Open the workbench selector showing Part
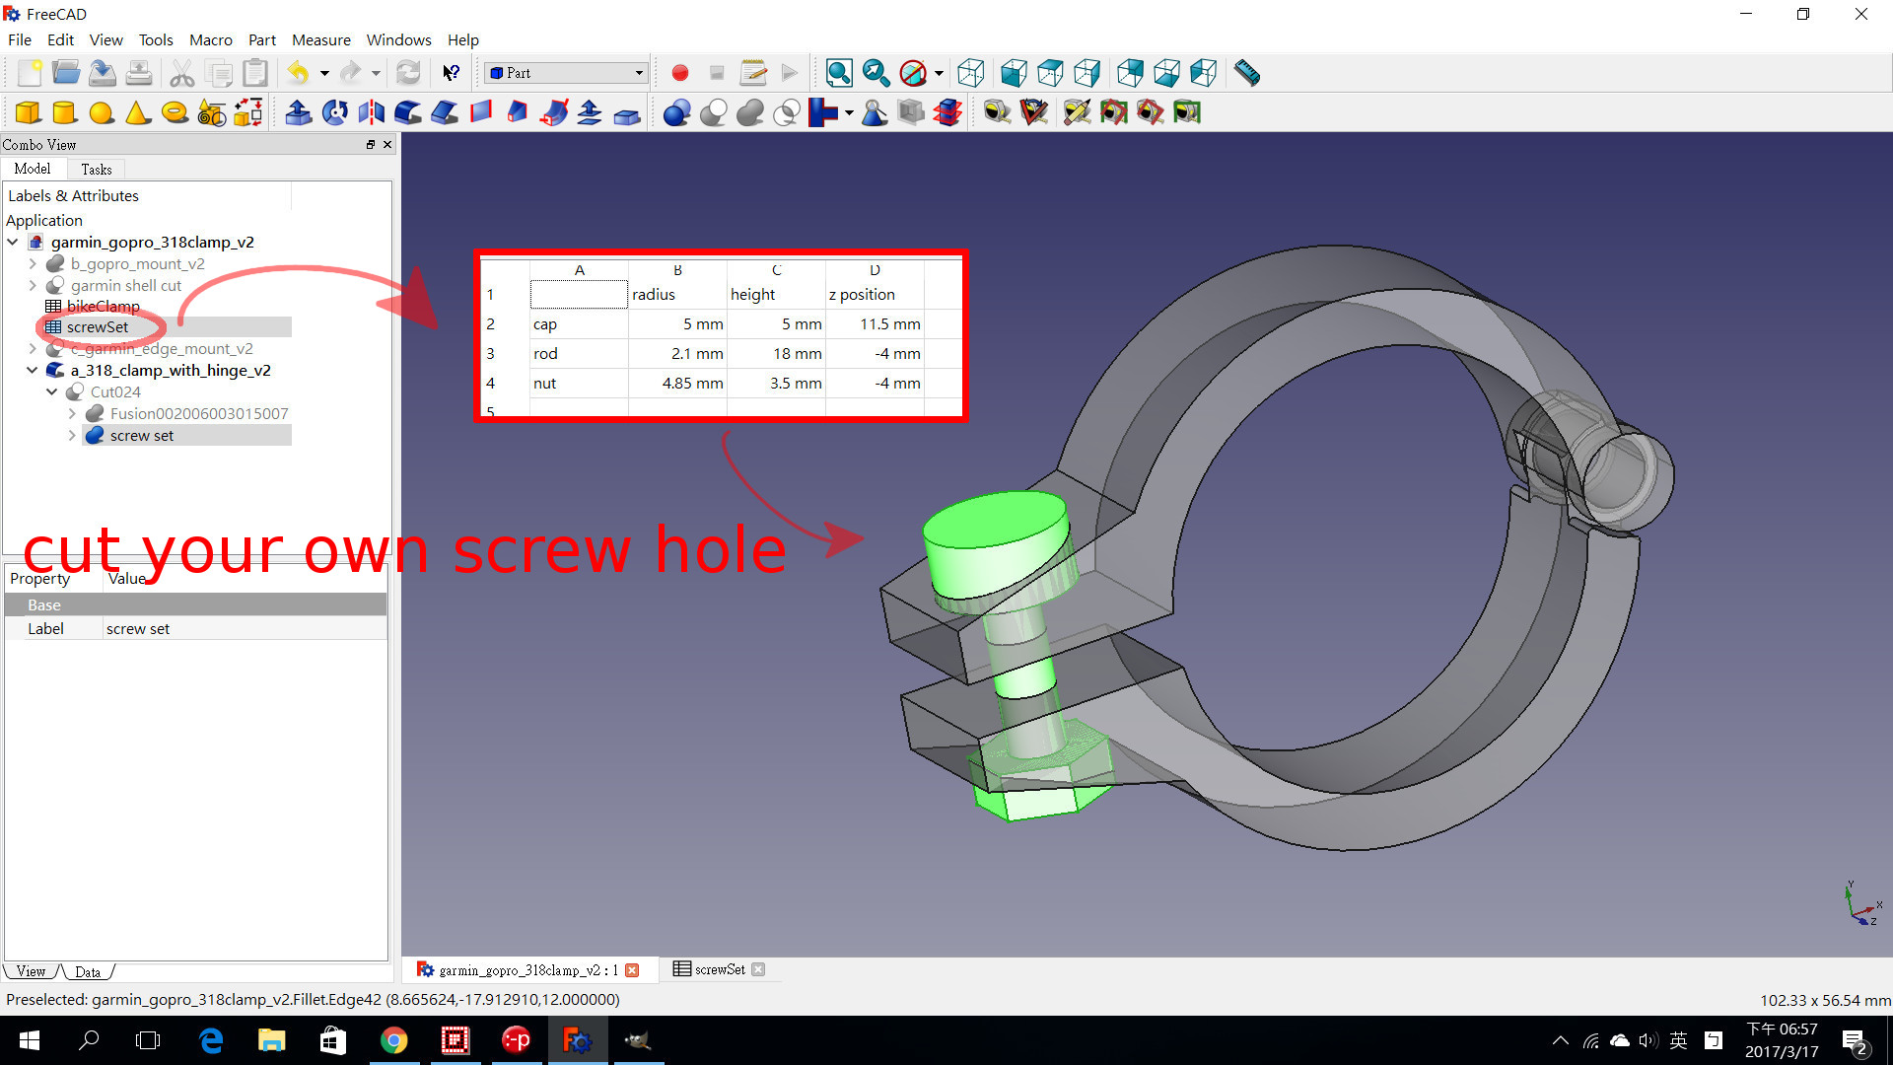This screenshot has width=1893, height=1065. pyautogui.click(x=566, y=73)
